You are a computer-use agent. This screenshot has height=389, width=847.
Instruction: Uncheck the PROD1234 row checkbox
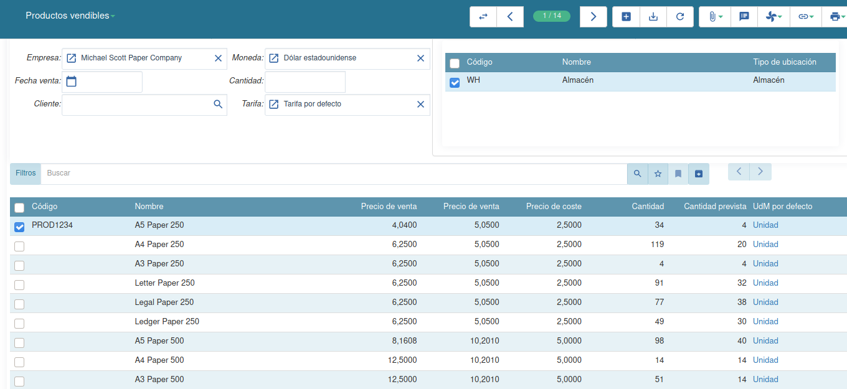(19, 227)
